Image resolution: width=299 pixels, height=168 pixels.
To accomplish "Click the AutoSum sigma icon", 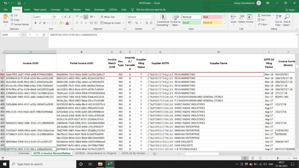I will pos(259,15).
